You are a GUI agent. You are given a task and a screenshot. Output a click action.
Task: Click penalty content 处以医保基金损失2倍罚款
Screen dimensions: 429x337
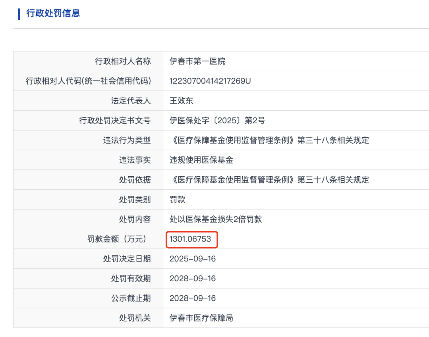pos(216,219)
